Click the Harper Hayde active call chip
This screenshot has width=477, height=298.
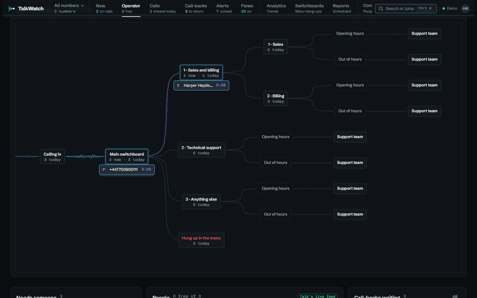pyautogui.click(x=201, y=85)
